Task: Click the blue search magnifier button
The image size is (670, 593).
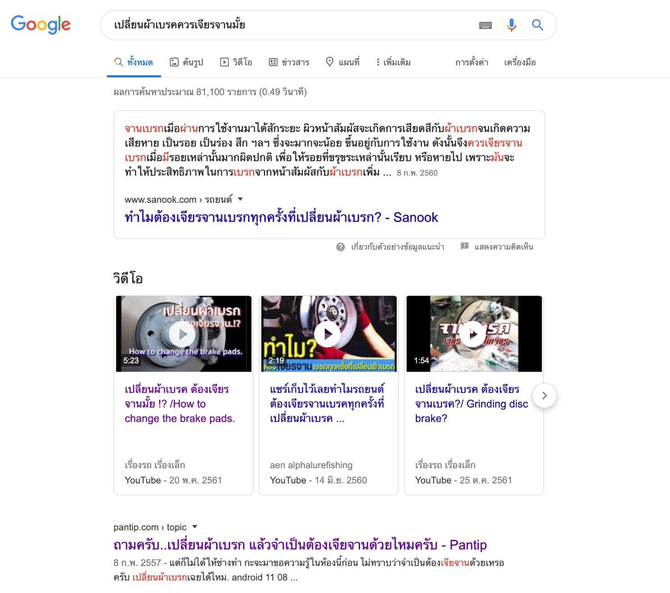Action: (x=538, y=25)
